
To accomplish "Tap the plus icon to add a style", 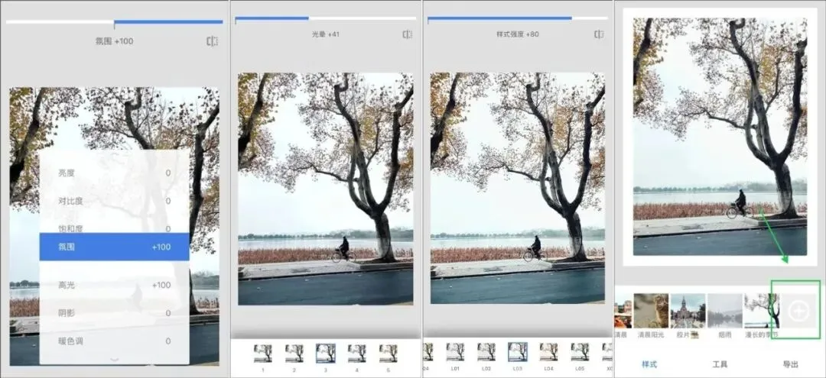I will click(x=798, y=312).
